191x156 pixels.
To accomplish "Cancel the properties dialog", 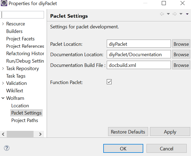I will [x=167, y=149].
